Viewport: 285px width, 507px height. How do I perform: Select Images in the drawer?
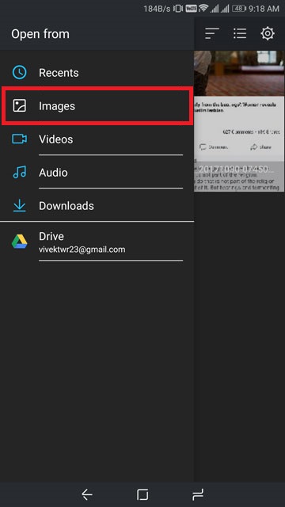97,105
